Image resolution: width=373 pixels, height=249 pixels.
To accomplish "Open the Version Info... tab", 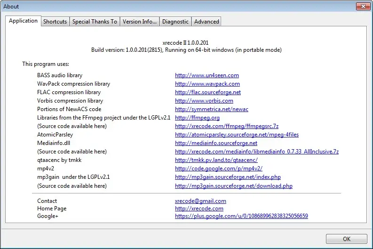I will coord(139,22).
